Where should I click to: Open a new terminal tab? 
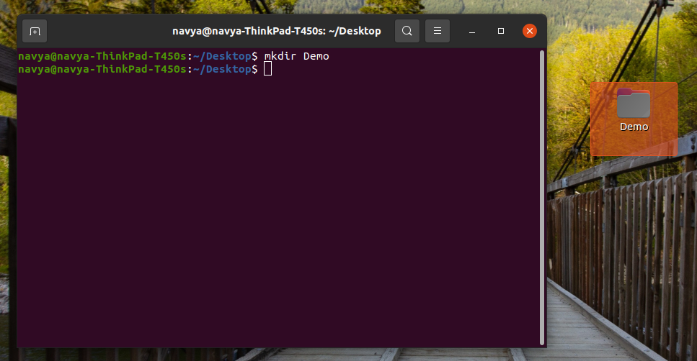pos(35,31)
